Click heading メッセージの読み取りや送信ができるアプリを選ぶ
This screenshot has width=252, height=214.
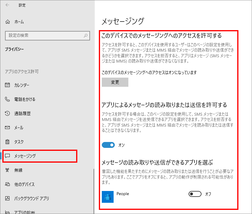157,162
